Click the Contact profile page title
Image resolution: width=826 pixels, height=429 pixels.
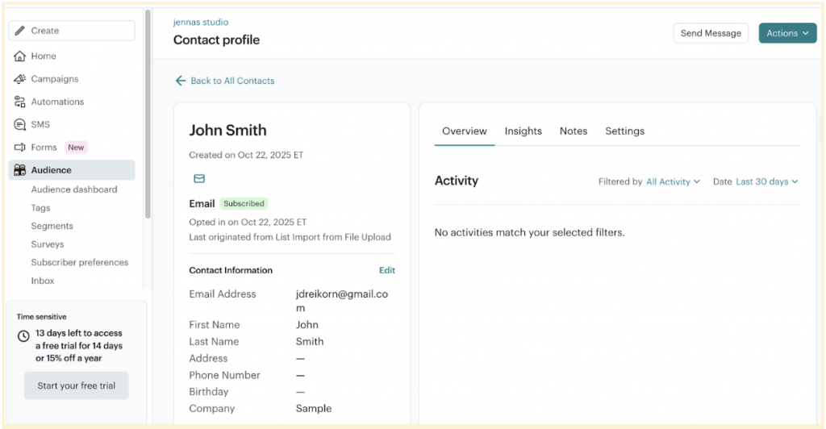coord(216,40)
